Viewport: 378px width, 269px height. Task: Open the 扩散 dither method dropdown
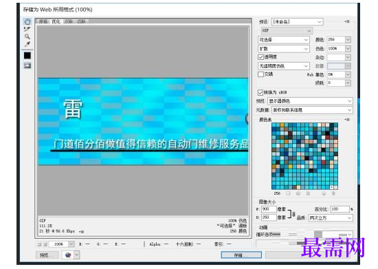283,49
